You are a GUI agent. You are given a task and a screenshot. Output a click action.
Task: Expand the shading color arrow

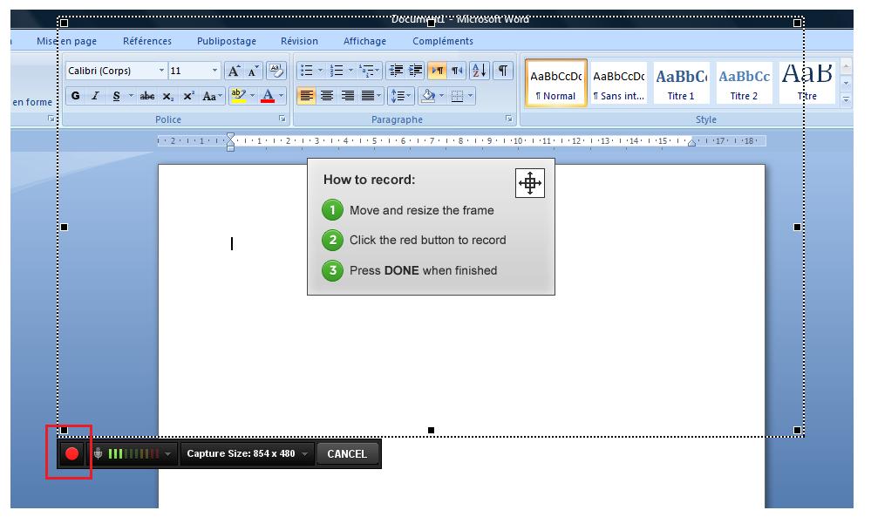point(442,96)
